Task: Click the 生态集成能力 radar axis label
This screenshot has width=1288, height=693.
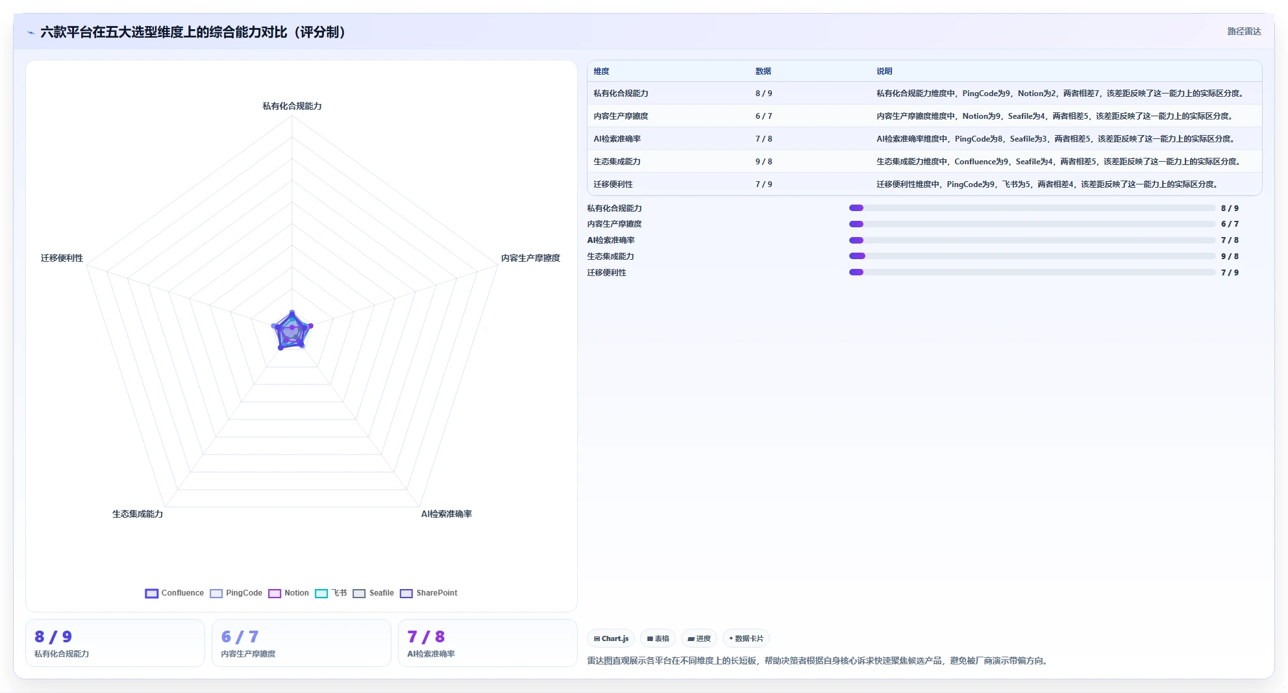Action: [138, 514]
